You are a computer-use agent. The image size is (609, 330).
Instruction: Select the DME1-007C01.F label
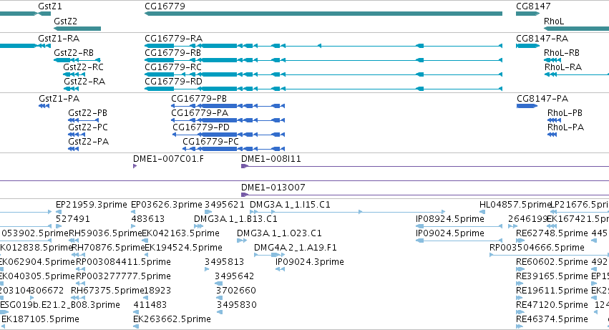(168, 159)
